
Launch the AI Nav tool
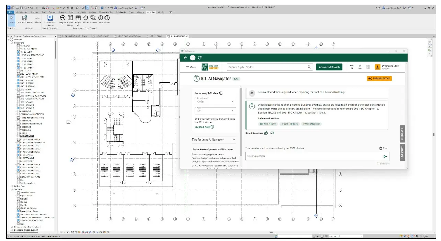[x=86, y=19]
